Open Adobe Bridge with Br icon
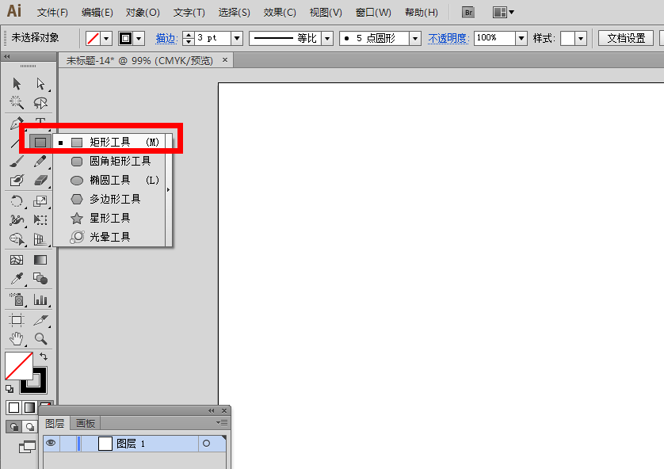664x469 pixels. [468, 12]
